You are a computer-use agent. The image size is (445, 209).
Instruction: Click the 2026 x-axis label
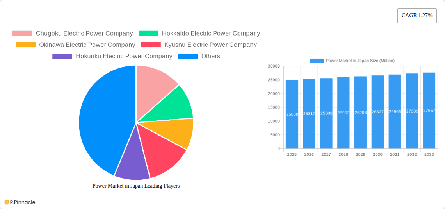tap(309, 154)
